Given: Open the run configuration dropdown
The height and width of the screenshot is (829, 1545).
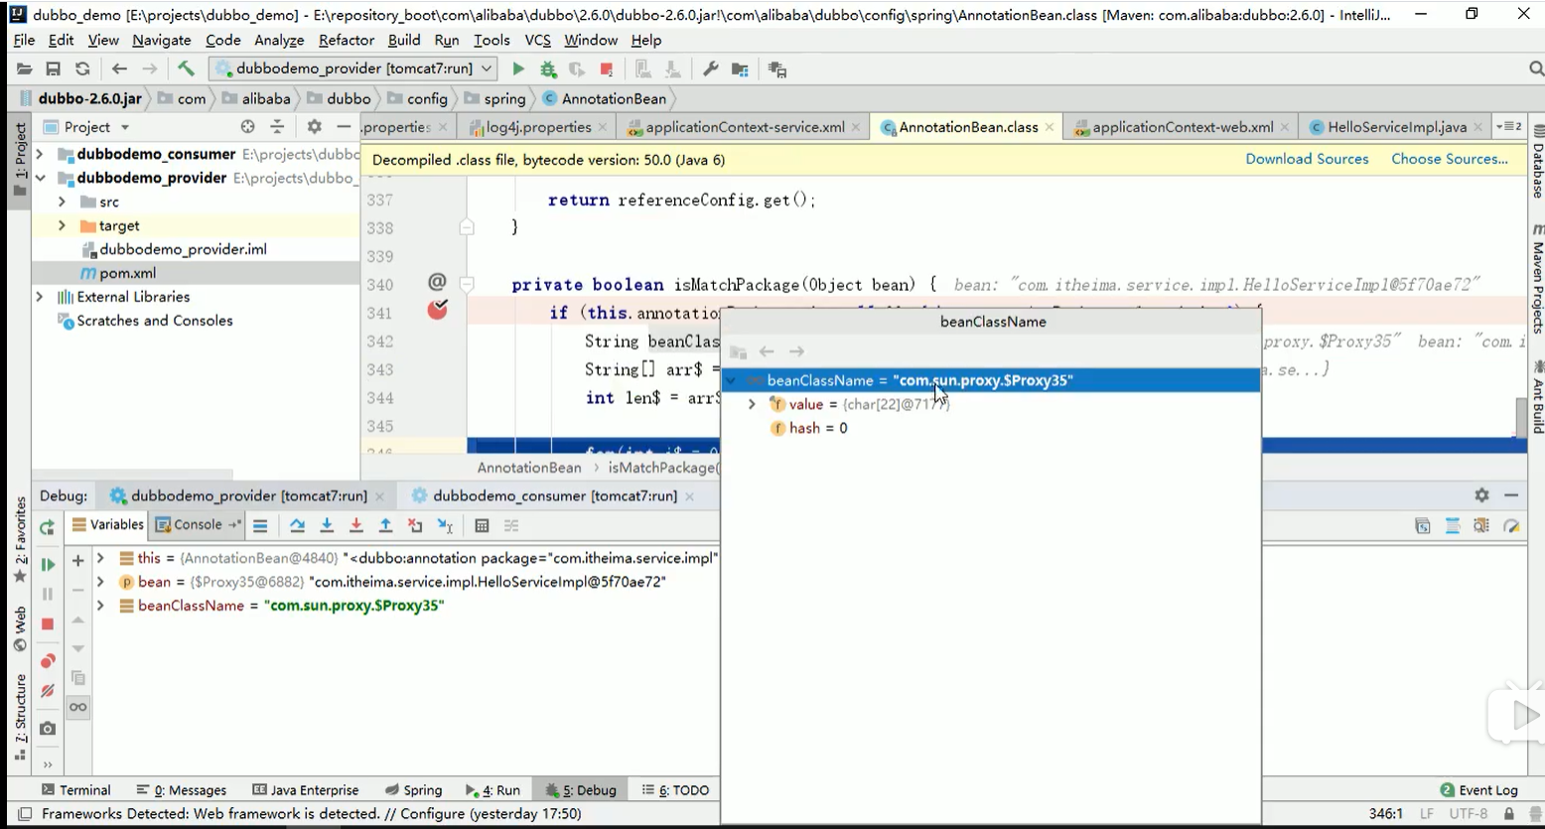Looking at the screenshot, I should point(353,69).
